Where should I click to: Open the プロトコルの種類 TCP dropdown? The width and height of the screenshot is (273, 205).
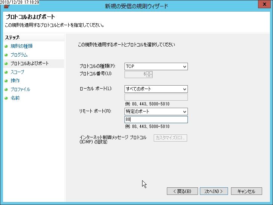[156, 66]
